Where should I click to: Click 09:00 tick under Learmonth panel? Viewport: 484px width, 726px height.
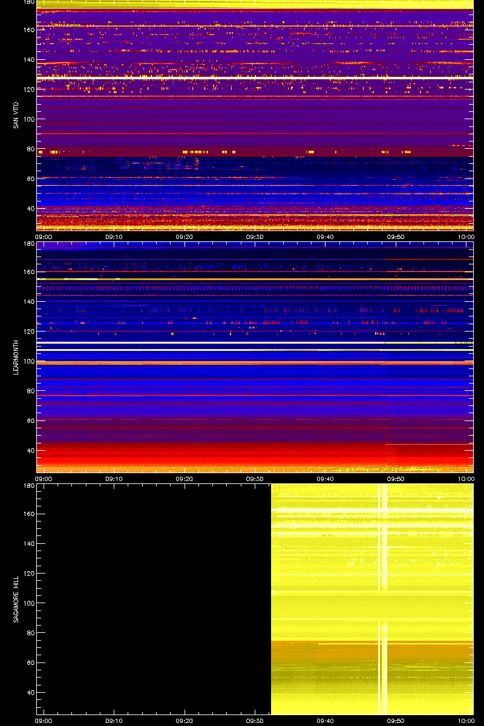click(44, 479)
